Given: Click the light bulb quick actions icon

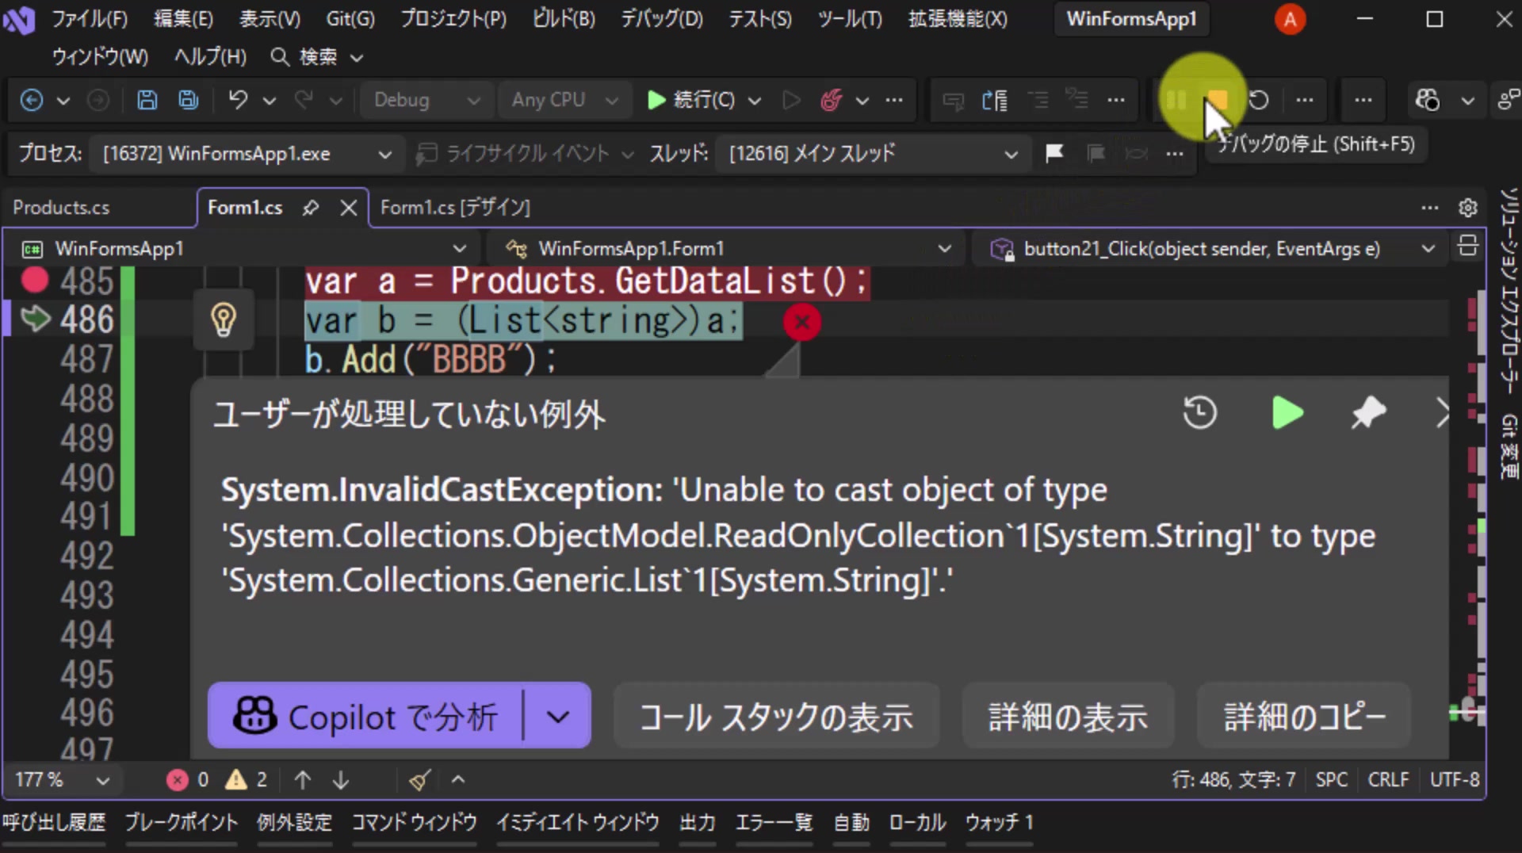Looking at the screenshot, I should [x=224, y=320].
